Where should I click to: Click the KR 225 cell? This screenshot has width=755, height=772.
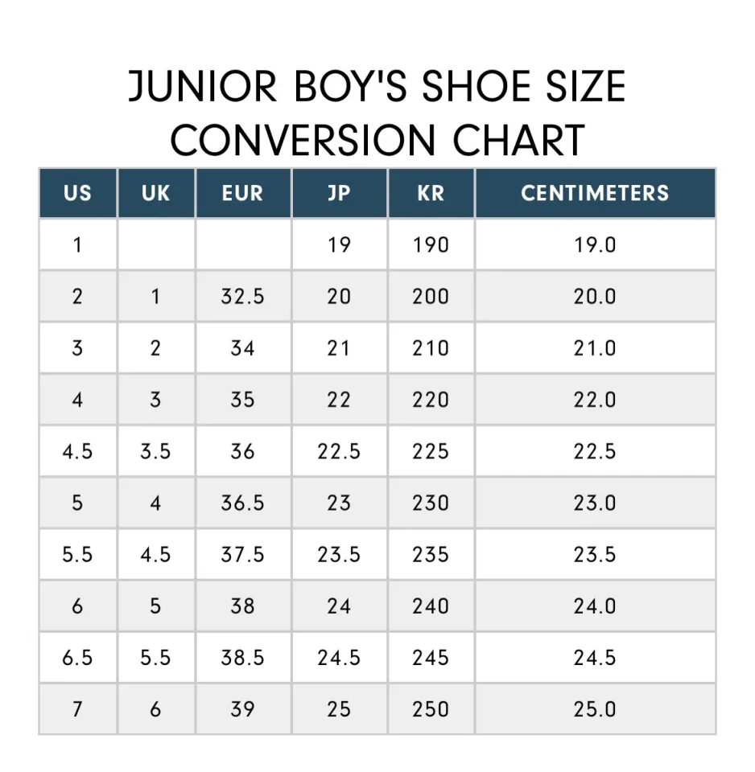click(431, 451)
